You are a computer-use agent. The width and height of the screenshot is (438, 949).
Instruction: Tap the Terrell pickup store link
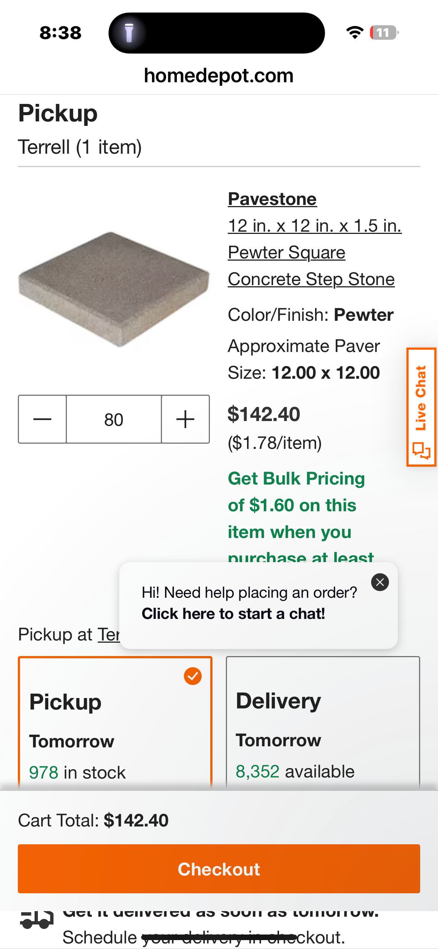[109, 635]
